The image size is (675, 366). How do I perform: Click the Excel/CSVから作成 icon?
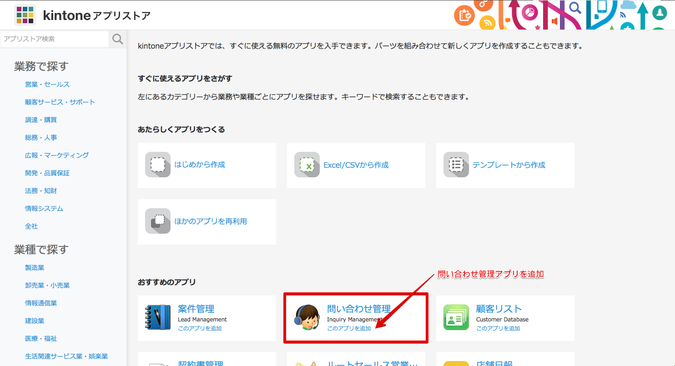[307, 165]
